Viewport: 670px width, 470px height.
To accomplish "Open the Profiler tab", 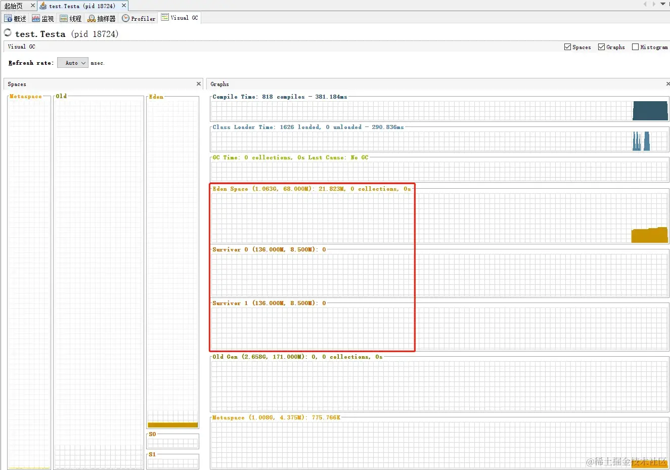I will [139, 18].
